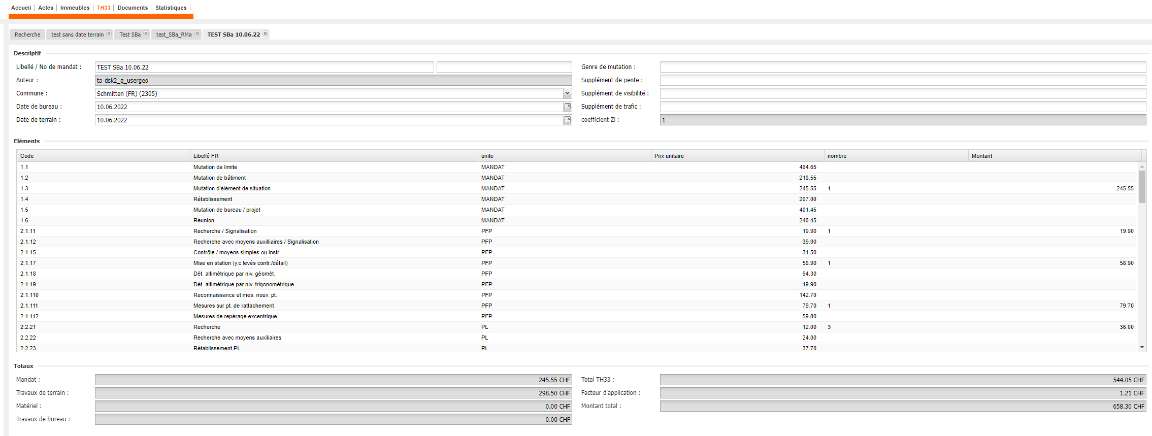
Task: Open the Date de terrain calendar picker
Action: 568,120
